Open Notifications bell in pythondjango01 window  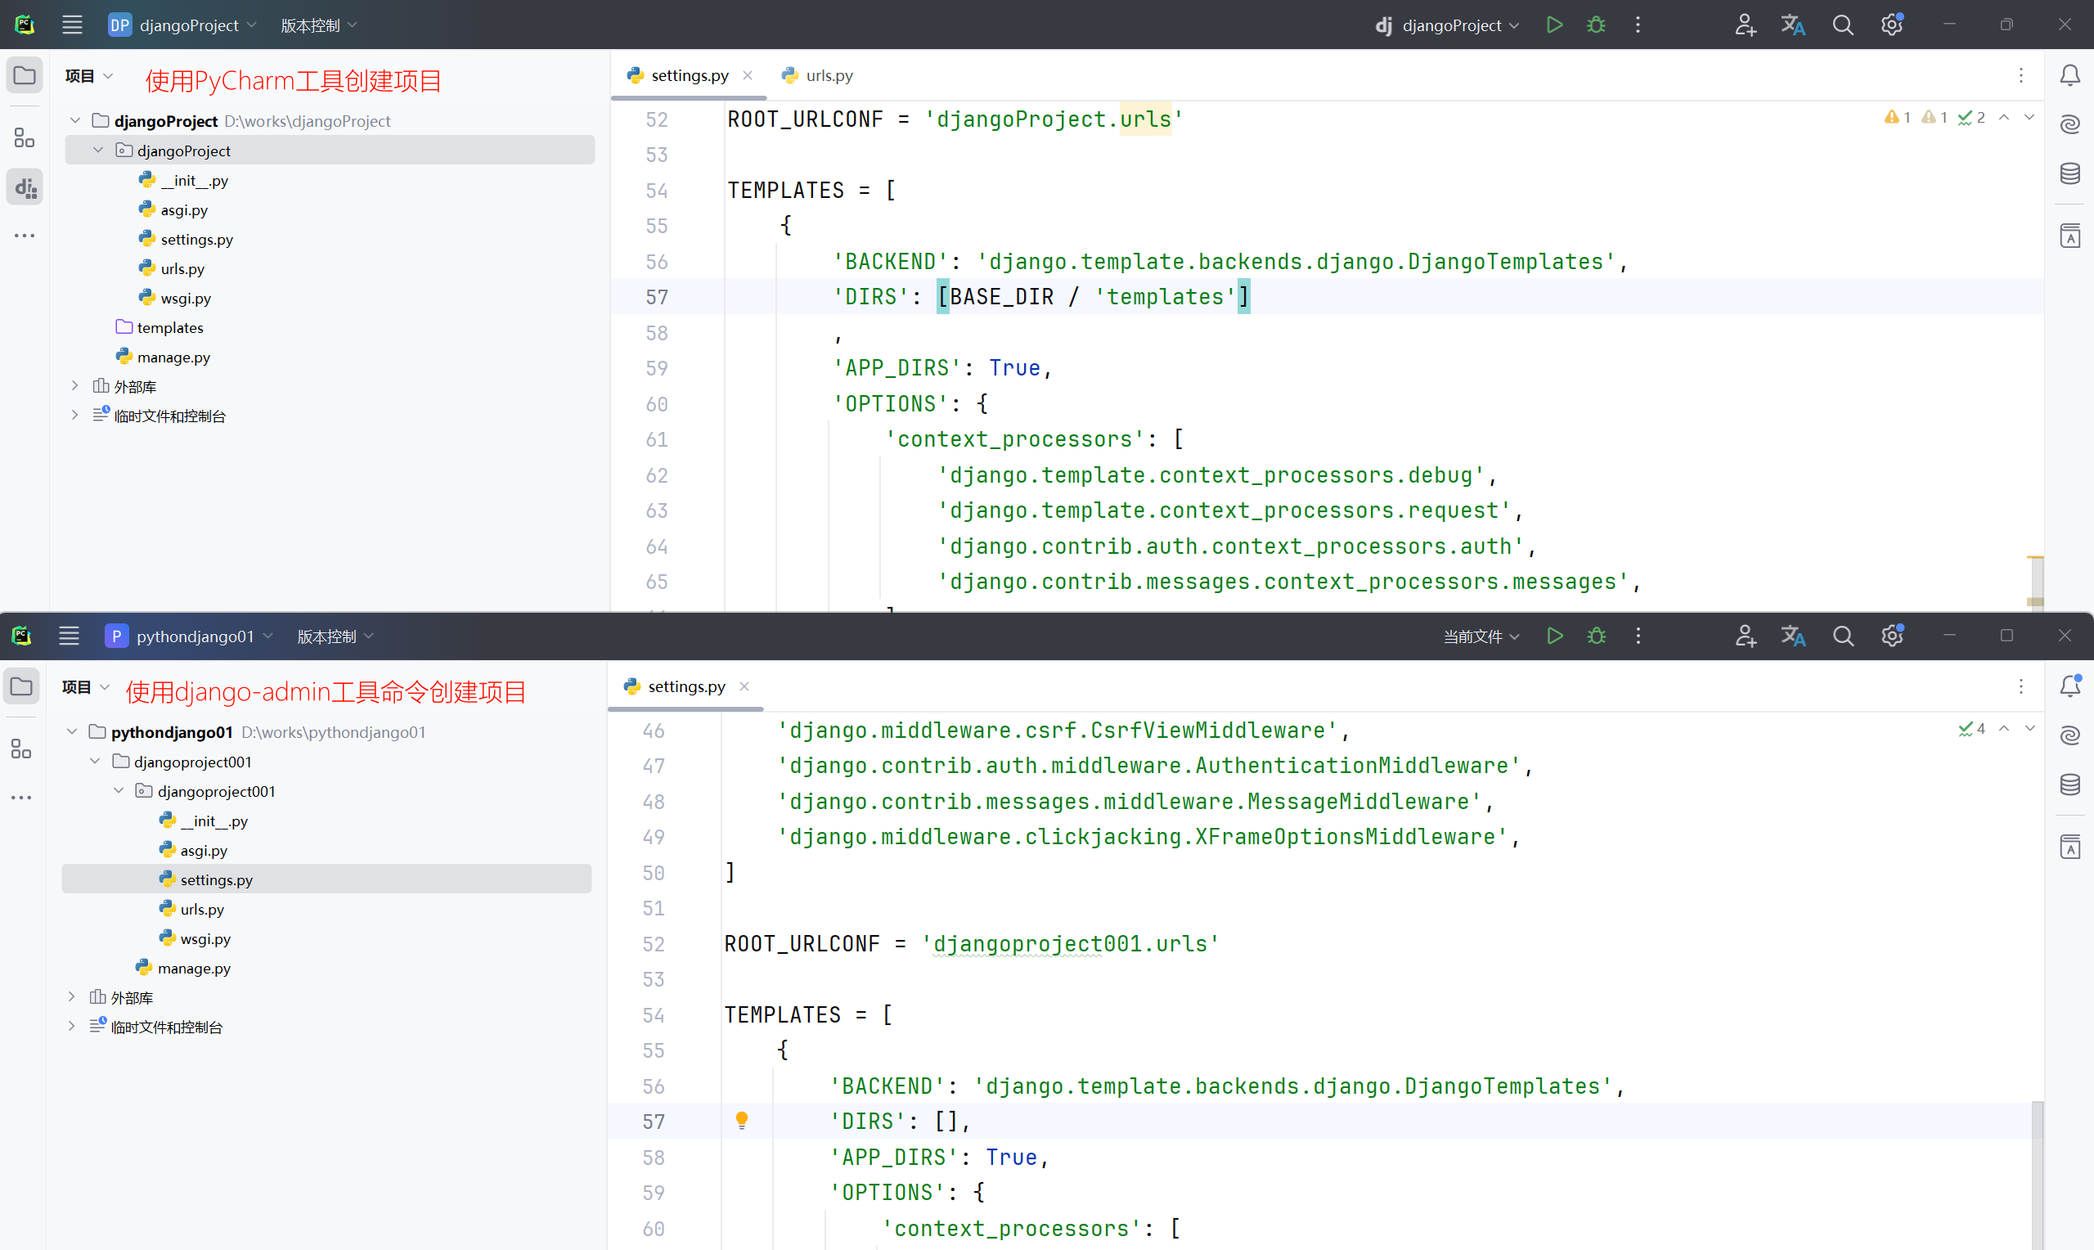tap(2069, 686)
